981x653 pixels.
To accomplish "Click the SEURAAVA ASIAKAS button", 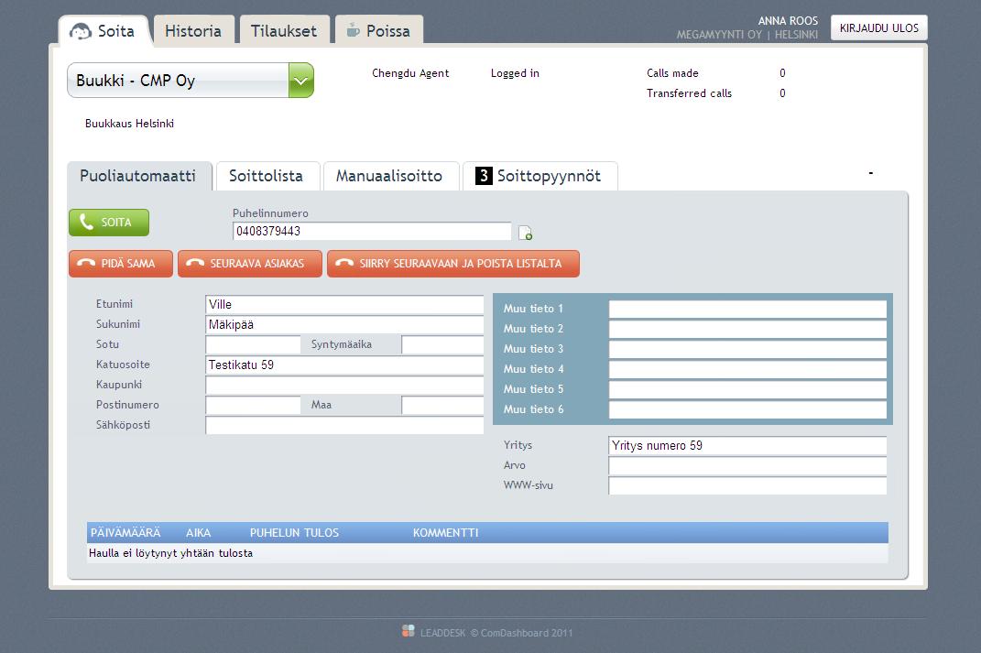I will pyautogui.click(x=250, y=264).
